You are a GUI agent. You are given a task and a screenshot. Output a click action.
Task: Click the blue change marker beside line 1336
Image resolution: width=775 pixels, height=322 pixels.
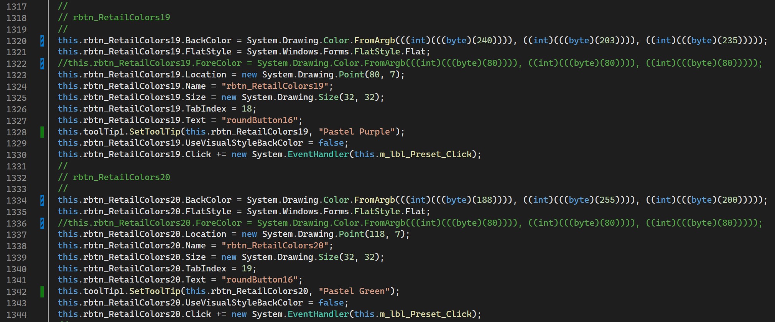tap(42, 223)
